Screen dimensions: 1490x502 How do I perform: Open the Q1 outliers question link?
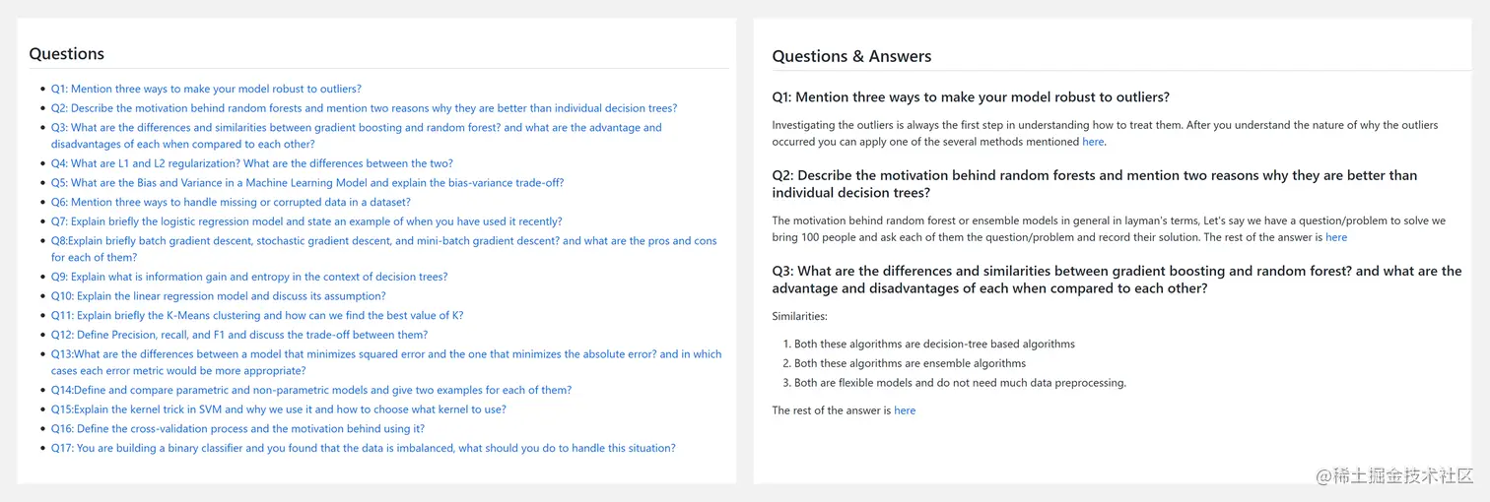tap(206, 89)
